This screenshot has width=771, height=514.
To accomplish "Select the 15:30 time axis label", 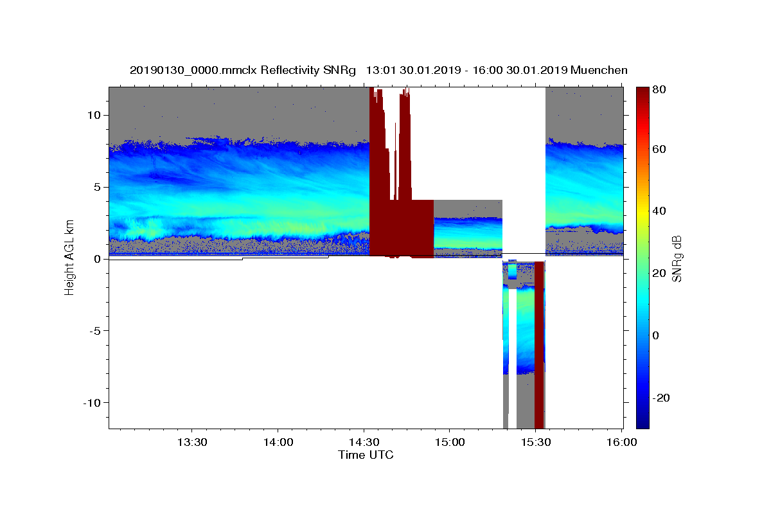I will 536,443.
